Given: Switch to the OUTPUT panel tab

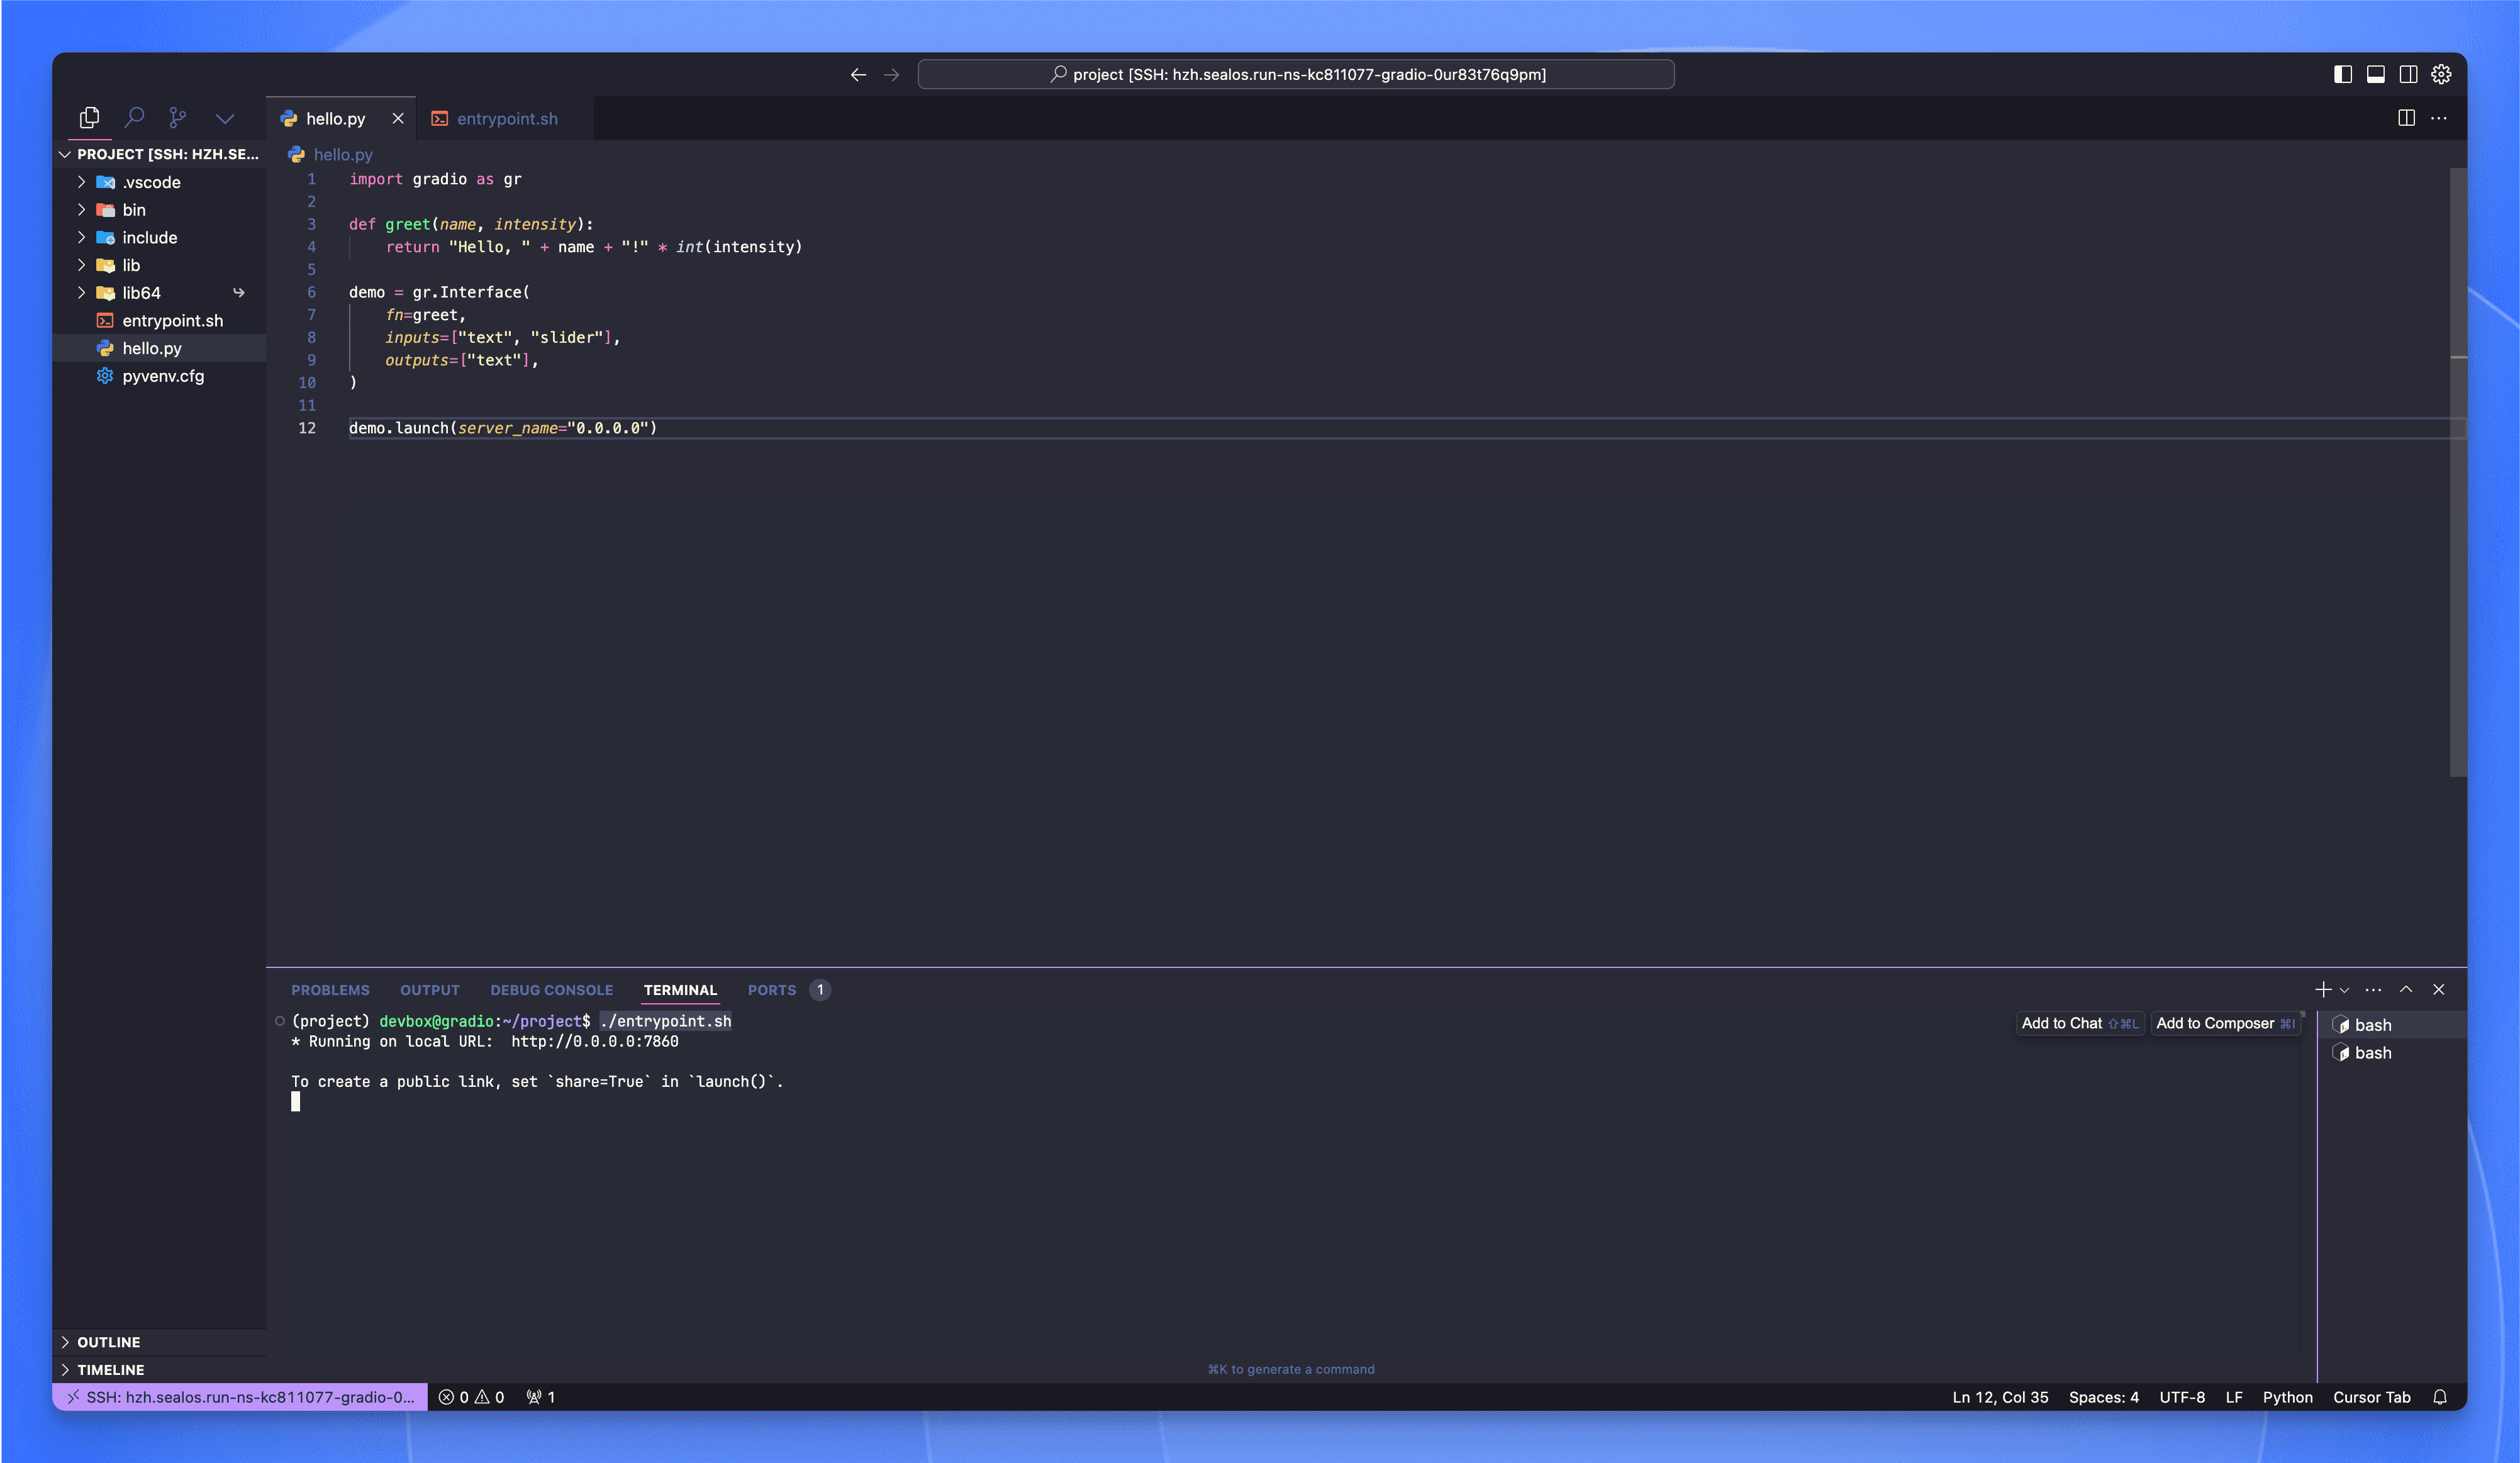Looking at the screenshot, I should click(430, 990).
